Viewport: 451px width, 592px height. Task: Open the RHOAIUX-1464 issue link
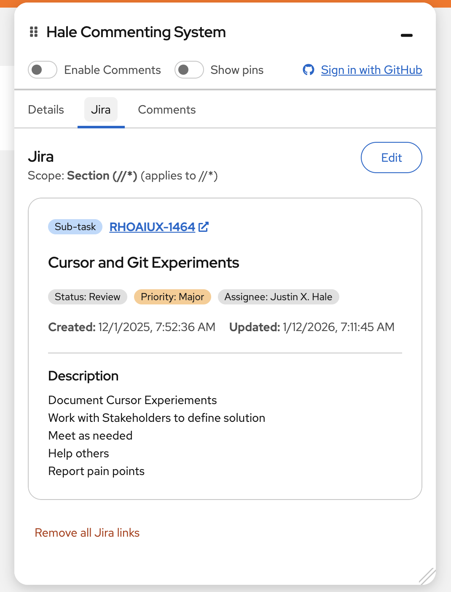pyautogui.click(x=152, y=227)
